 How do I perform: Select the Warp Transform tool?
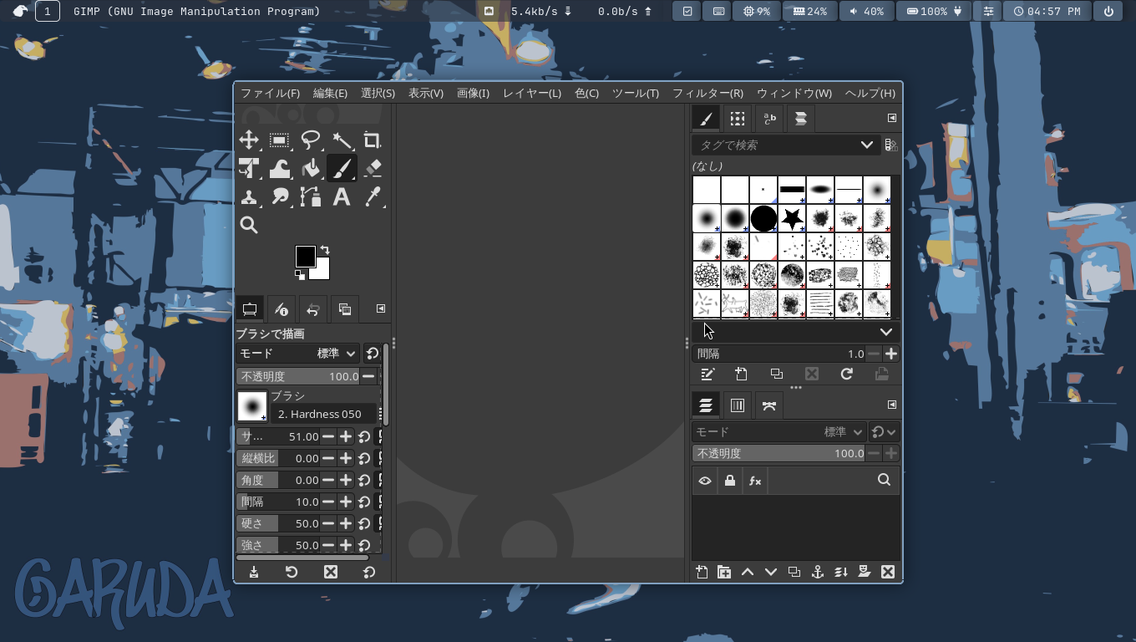click(280, 168)
